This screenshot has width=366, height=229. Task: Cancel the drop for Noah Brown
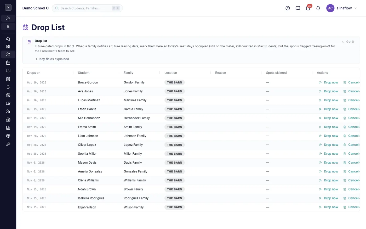pos(351,189)
